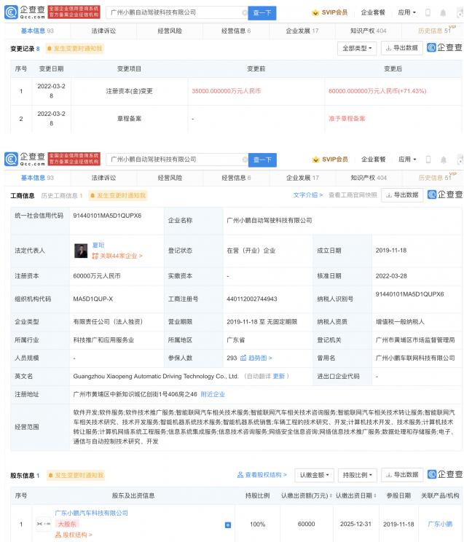Open 持股比例 dropdown filter

coord(357,475)
